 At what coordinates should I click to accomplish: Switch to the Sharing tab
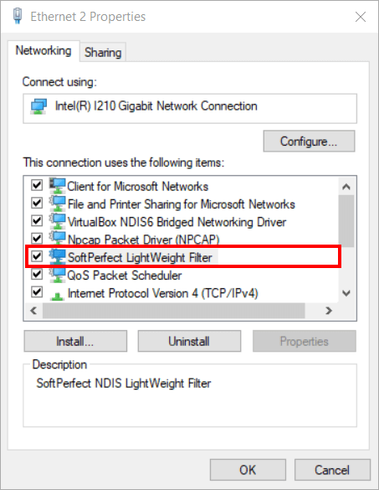103,52
